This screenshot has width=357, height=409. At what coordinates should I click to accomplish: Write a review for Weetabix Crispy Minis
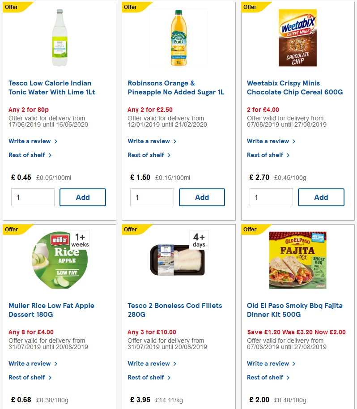268,141
